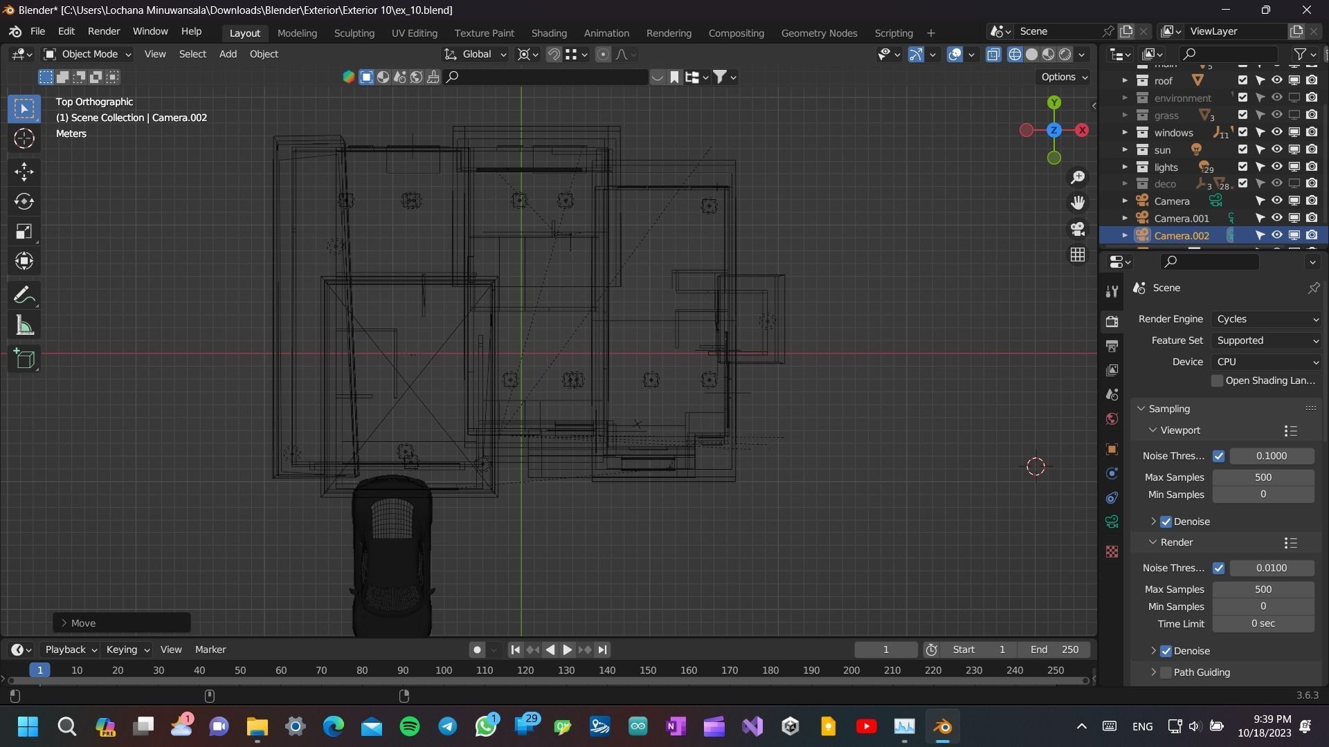The width and height of the screenshot is (1329, 747).
Task: Switch to the perspective/orthographic grid icon
Action: (x=1078, y=255)
